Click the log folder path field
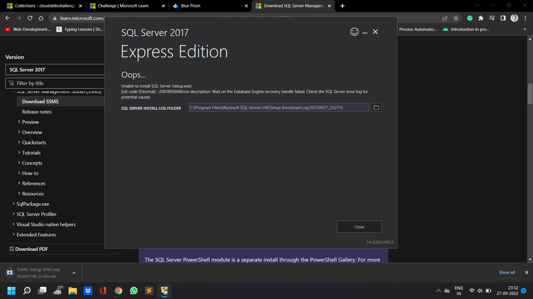The height and width of the screenshot is (299, 533). 279,107
